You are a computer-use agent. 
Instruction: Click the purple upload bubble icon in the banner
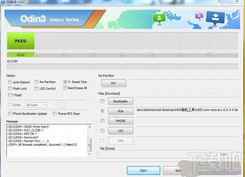pos(199,16)
